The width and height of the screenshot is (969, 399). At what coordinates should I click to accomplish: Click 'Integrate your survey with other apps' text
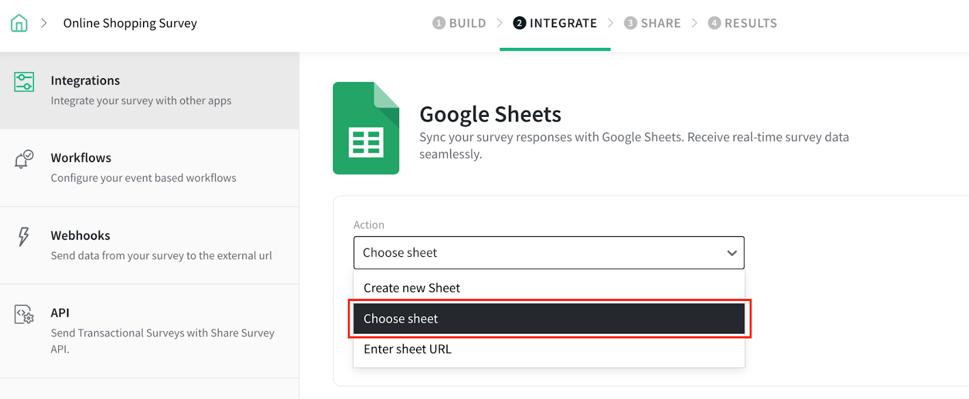point(141,101)
